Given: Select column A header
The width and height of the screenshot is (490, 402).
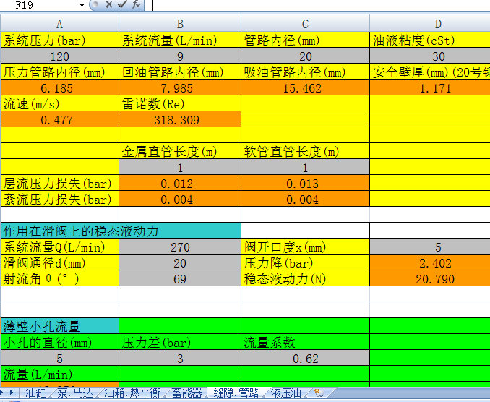Looking at the screenshot, I should pyautogui.click(x=60, y=24).
